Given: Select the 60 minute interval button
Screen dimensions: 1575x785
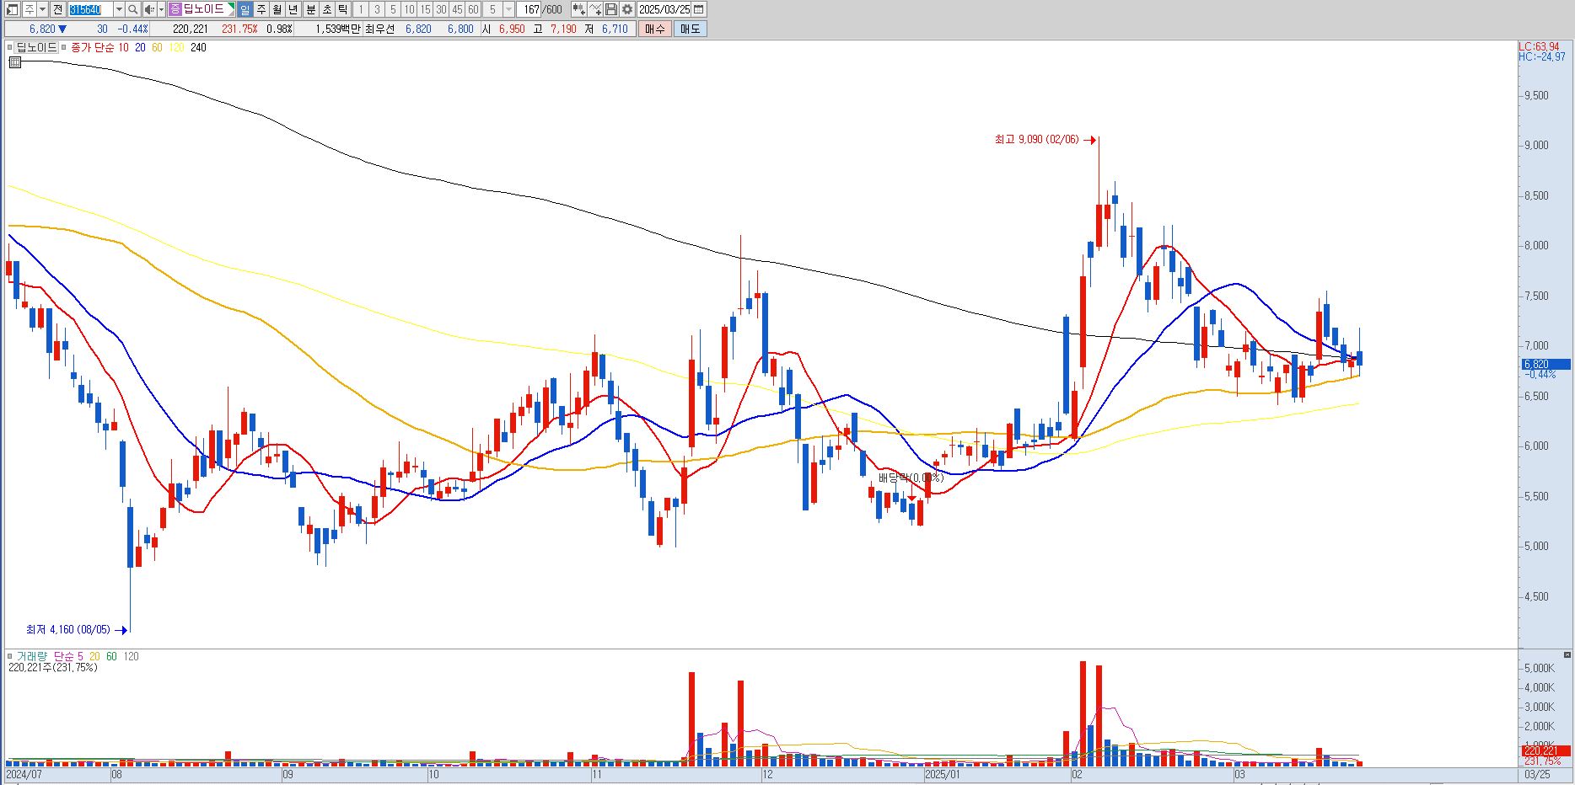Looking at the screenshot, I should click(473, 9).
